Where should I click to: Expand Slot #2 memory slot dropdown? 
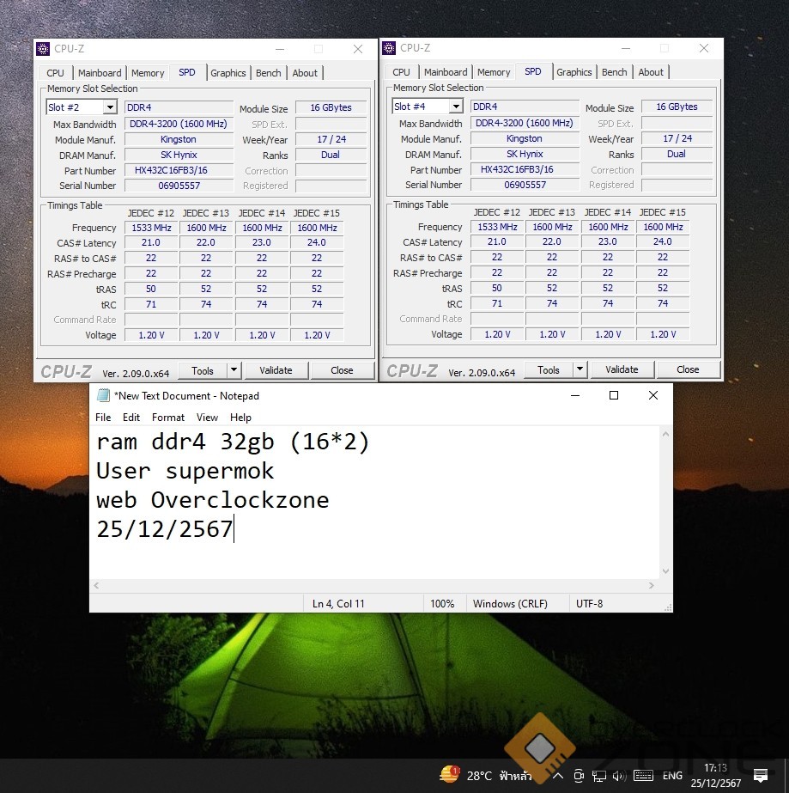pos(110,107)
